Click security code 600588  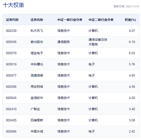(11, 87)
